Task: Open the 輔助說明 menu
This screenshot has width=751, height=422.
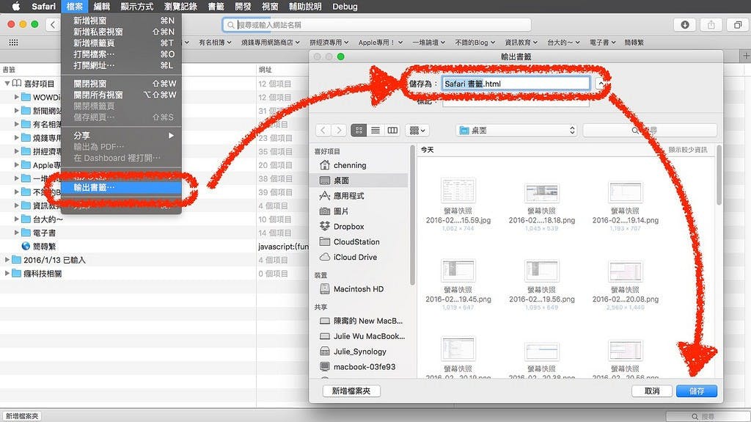Action: pos(305,6)
